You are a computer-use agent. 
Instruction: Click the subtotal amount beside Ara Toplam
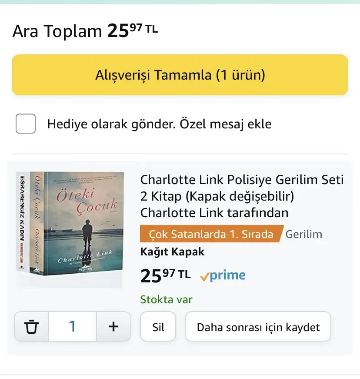pos(133,30)
